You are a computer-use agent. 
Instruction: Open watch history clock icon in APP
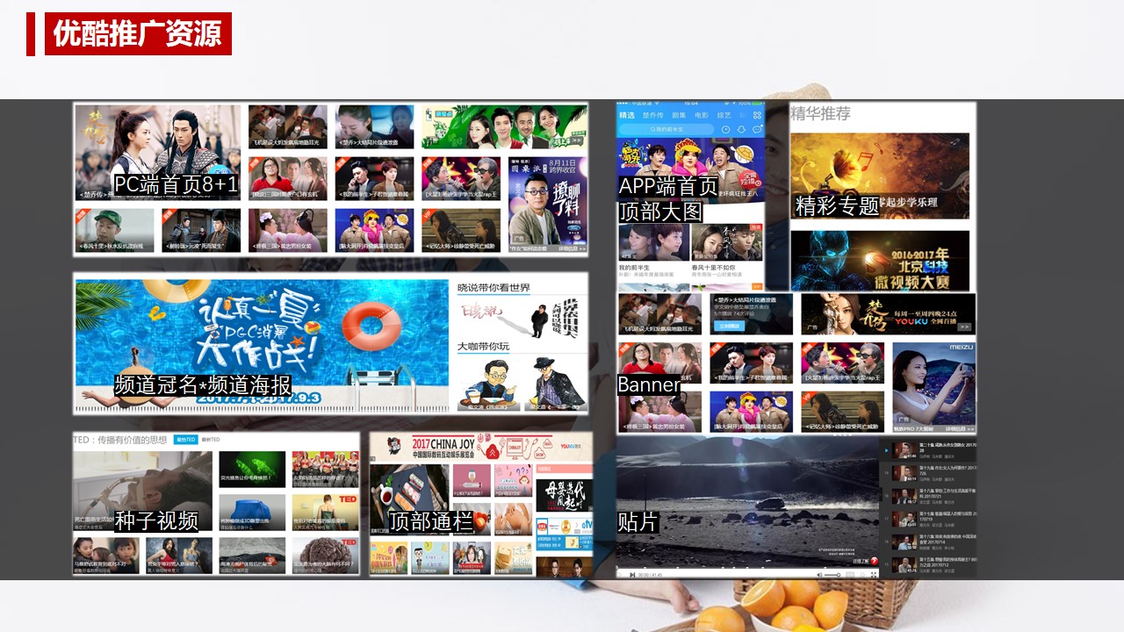(x=725, y=130)
